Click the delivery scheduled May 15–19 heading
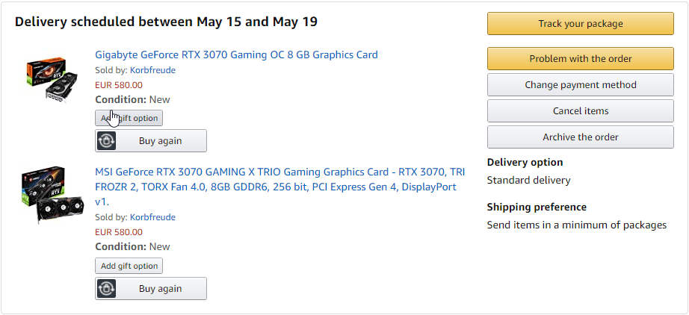689x315 pixels. coord(166,22)
